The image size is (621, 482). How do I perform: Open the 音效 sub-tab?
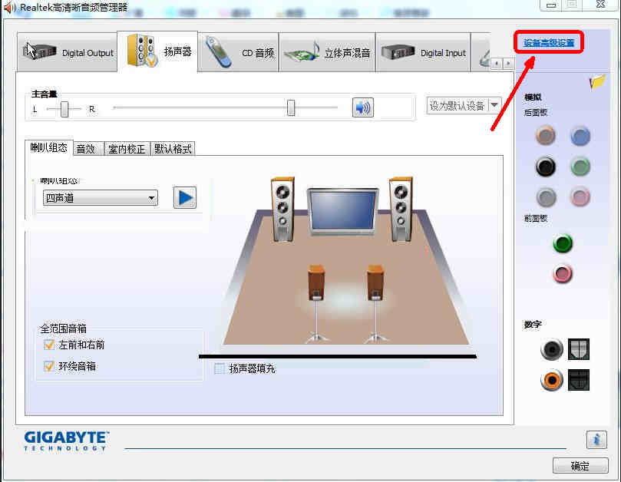click(88, 149)
